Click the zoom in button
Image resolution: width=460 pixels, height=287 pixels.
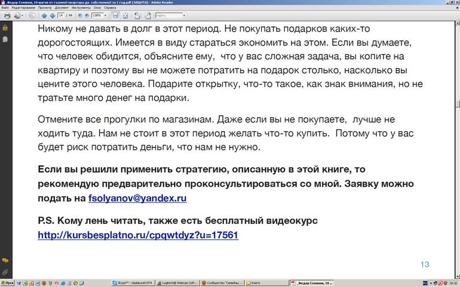85,16
